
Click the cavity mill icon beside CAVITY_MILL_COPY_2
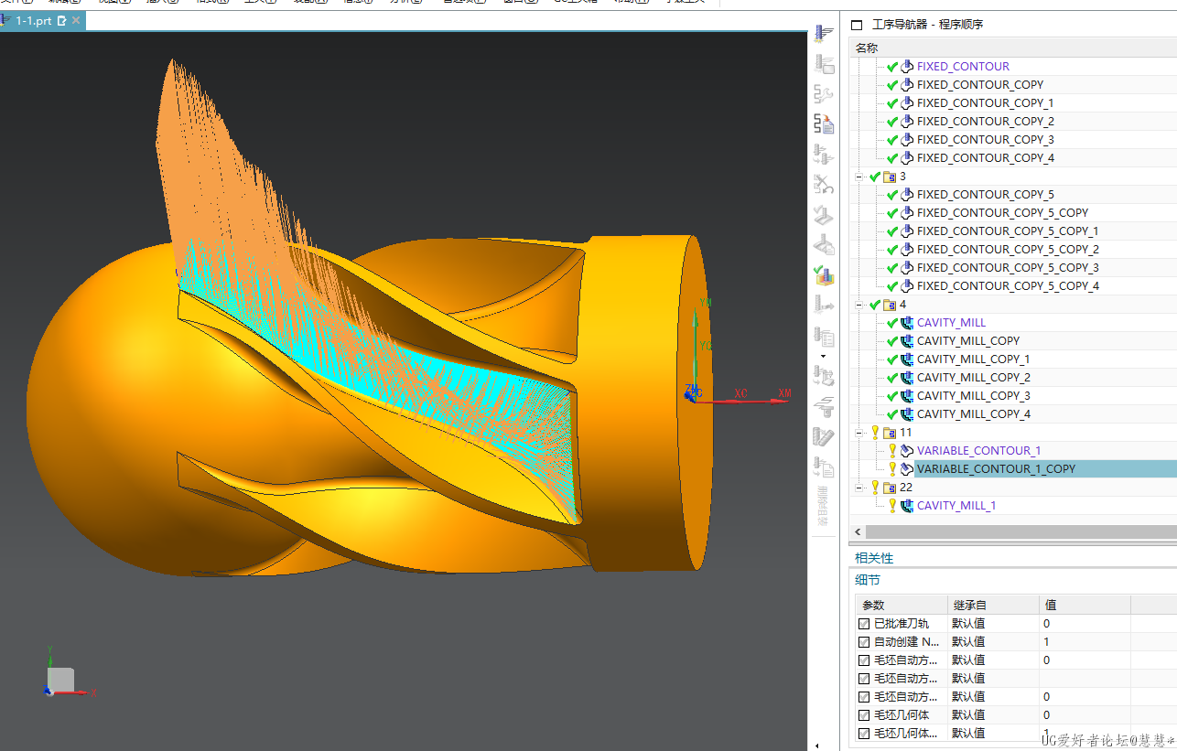pyautogui.click(x=907, y=377)
